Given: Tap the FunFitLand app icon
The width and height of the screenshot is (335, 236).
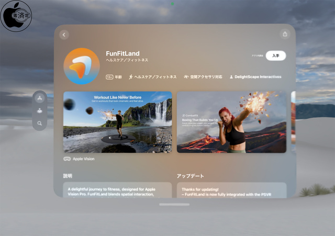Looking at the screenshot, I should pyautogui.click(x=82, y=66).
